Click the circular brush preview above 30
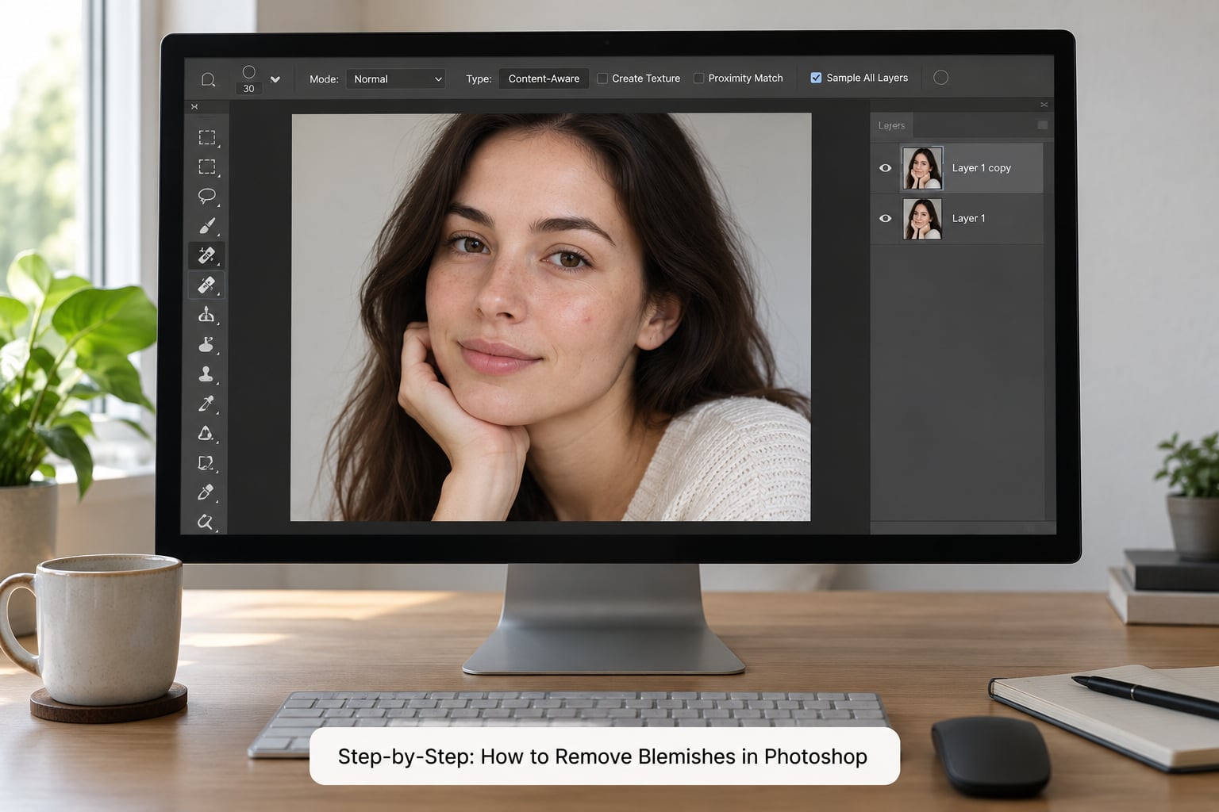The image size is (1219, 812). 248,72
